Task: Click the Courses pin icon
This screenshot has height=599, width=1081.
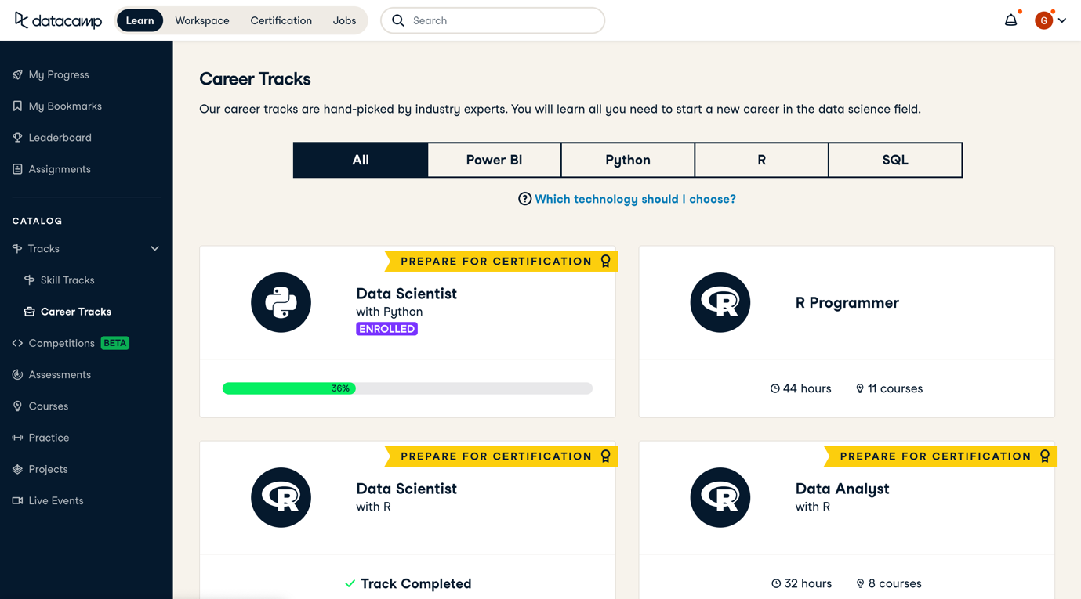Action: click(x=17, y=406)
